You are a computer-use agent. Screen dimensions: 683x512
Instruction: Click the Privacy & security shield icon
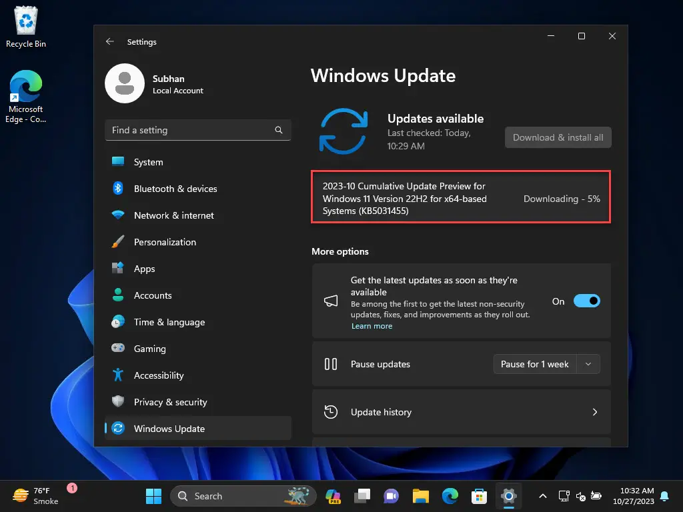[118, 401]
